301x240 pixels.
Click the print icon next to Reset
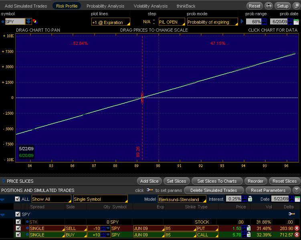click(269, 6)
